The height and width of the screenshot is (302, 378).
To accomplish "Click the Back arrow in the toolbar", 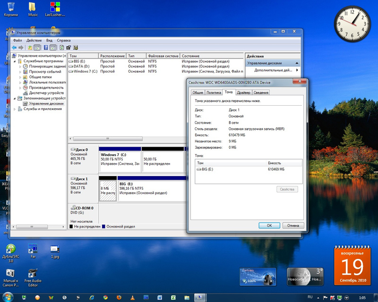I will point(14,48).
